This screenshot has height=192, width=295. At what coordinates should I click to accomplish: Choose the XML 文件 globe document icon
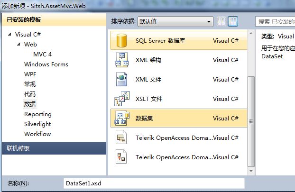(x=121, y=79)
